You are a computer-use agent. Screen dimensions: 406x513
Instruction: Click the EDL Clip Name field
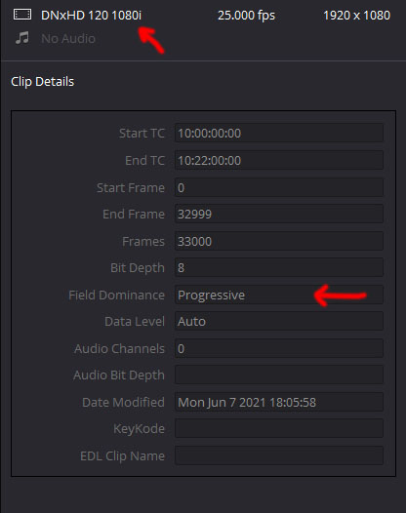pos(279,455)
